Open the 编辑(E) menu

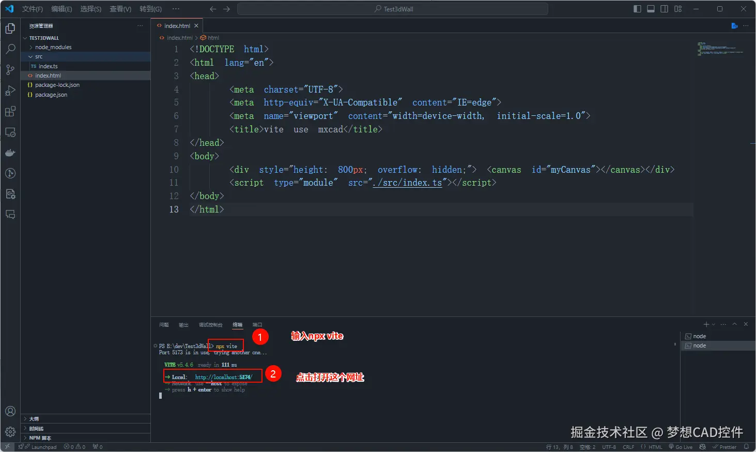(61, 9)
